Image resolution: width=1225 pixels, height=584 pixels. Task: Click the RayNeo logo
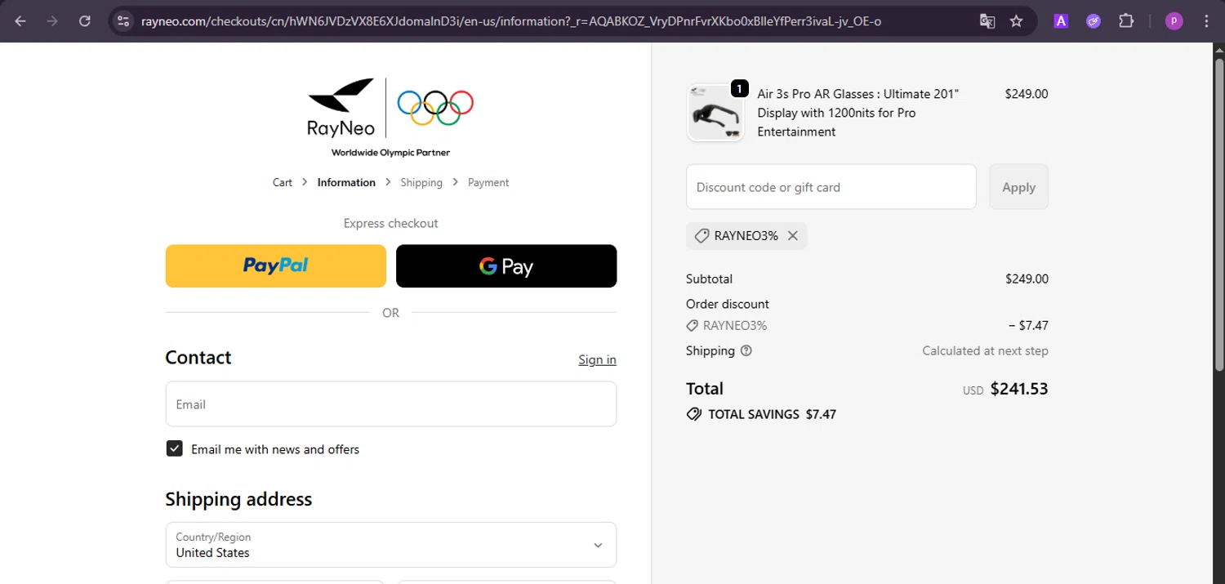[x=341, y=108]
